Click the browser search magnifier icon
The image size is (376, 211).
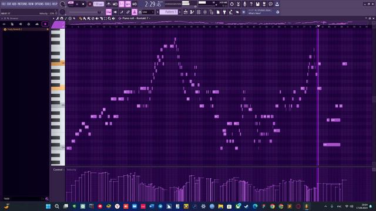click(x=47, y=199)
